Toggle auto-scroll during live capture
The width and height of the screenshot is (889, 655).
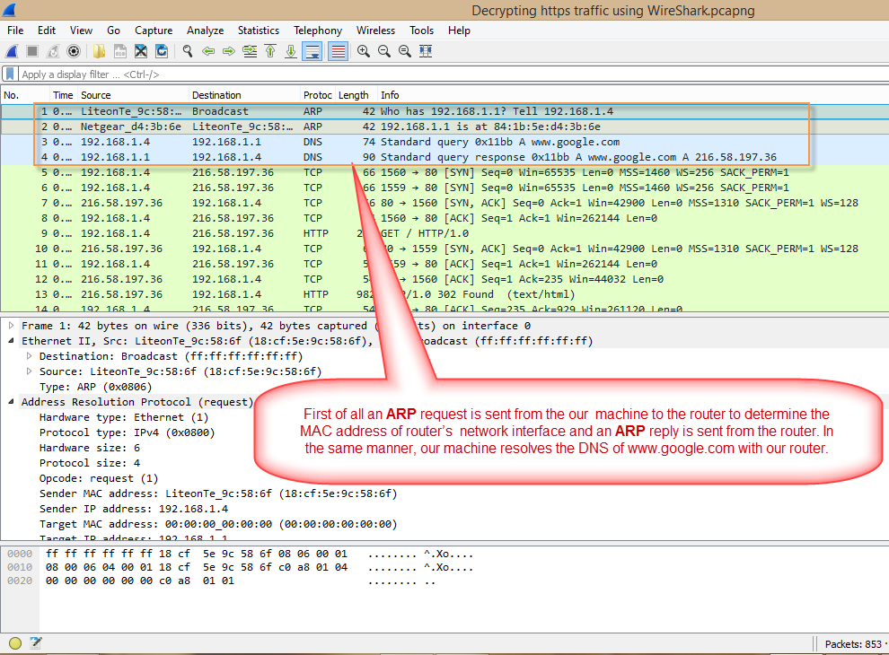coord(312,51)
